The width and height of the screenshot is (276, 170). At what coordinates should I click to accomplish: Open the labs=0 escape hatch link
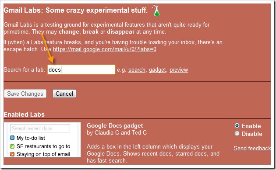click(105, 49)
